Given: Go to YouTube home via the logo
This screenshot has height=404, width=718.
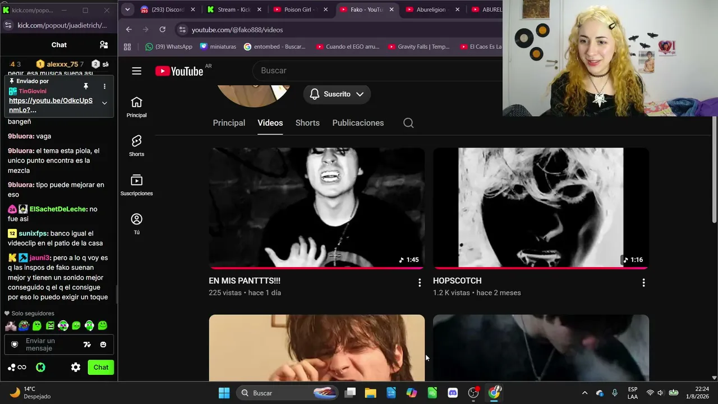Looking at the screenshot, I should pyautogui.click(x=179, y=71).
